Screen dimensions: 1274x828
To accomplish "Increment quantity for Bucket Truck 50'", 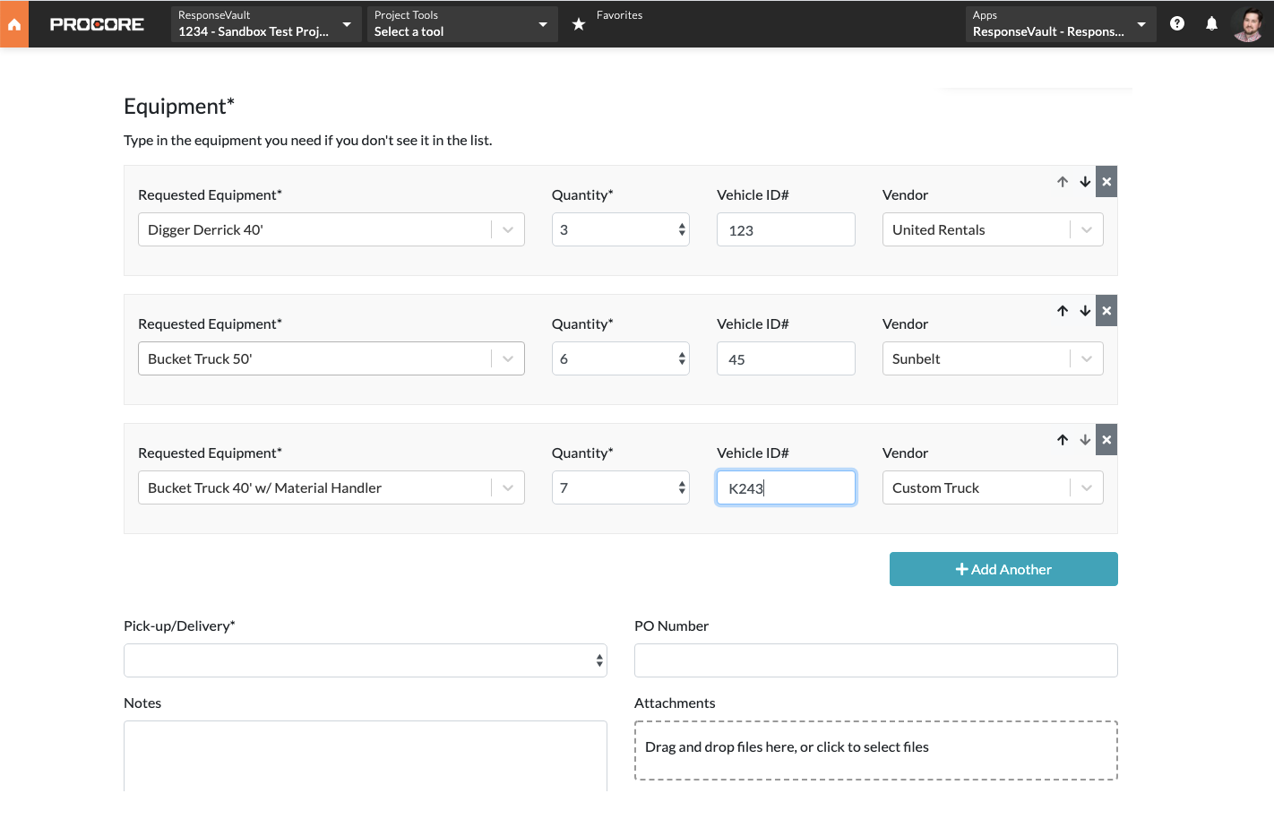I will pyautogui.click(x=680, y=353).
